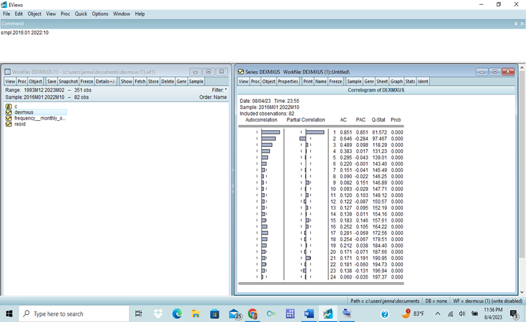
Task: Click Store in workfile toolbar
Action: tap(153, 82)
